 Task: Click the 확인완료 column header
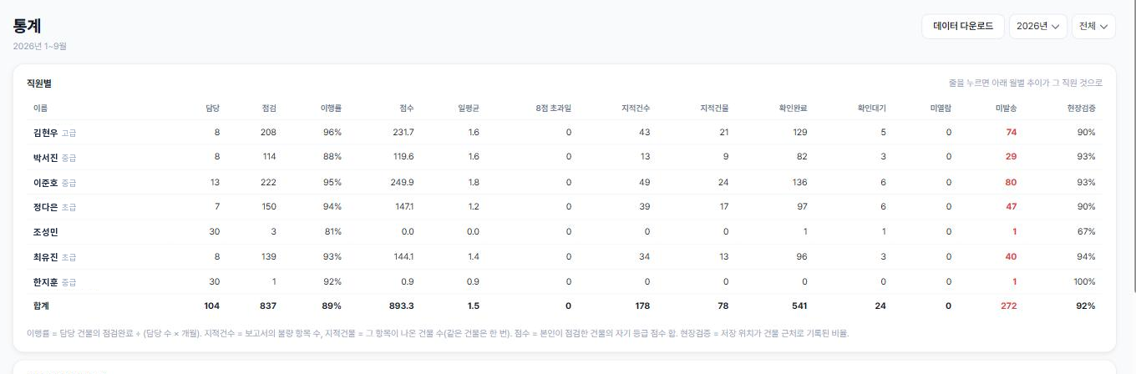coord(793,109)
